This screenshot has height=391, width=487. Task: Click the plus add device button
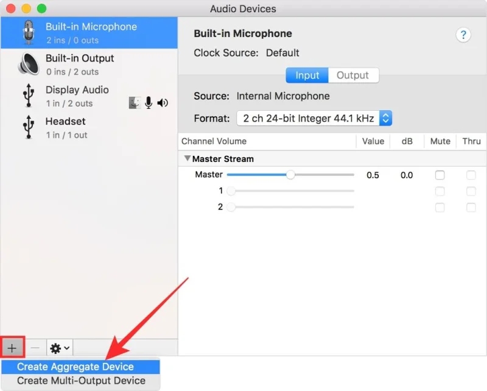(x=12, y=348)
